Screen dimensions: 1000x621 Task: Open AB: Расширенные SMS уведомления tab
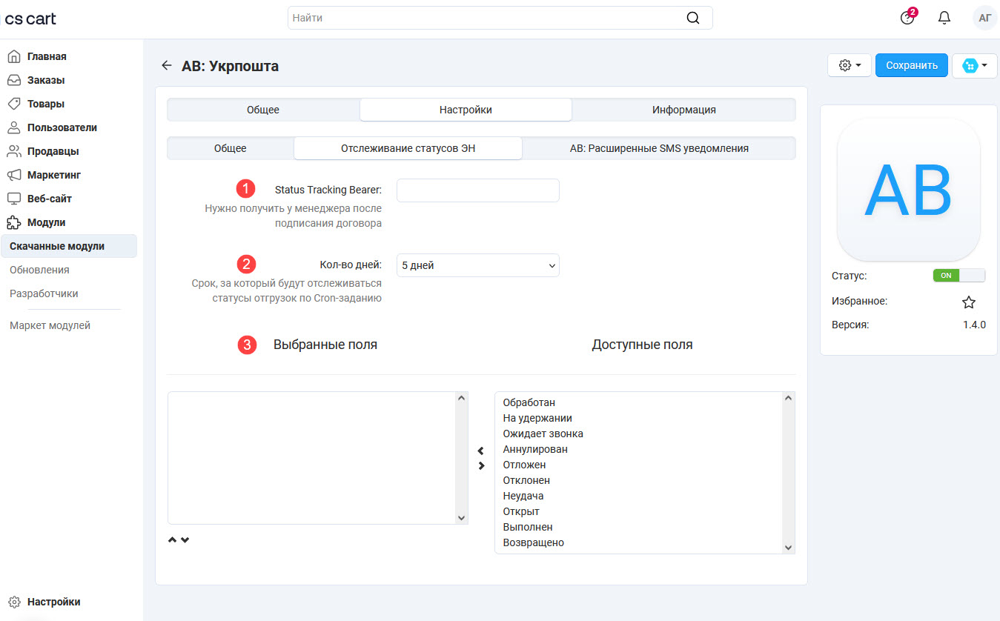coord(658,148)
